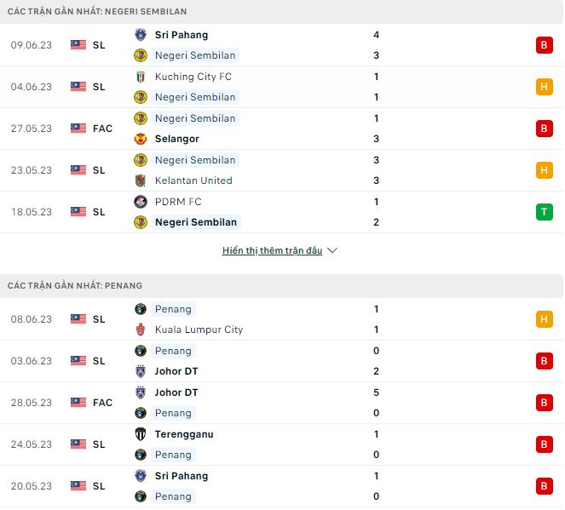Open 'Hiển thị thêm trận đấu' link
The width and height of the screenshot is (565, 510).
click(x=272, y=251)
